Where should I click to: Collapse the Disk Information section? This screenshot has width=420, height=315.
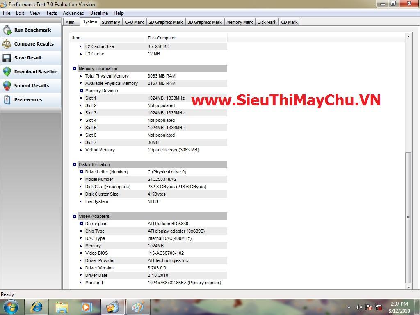(x=75, y=164)
